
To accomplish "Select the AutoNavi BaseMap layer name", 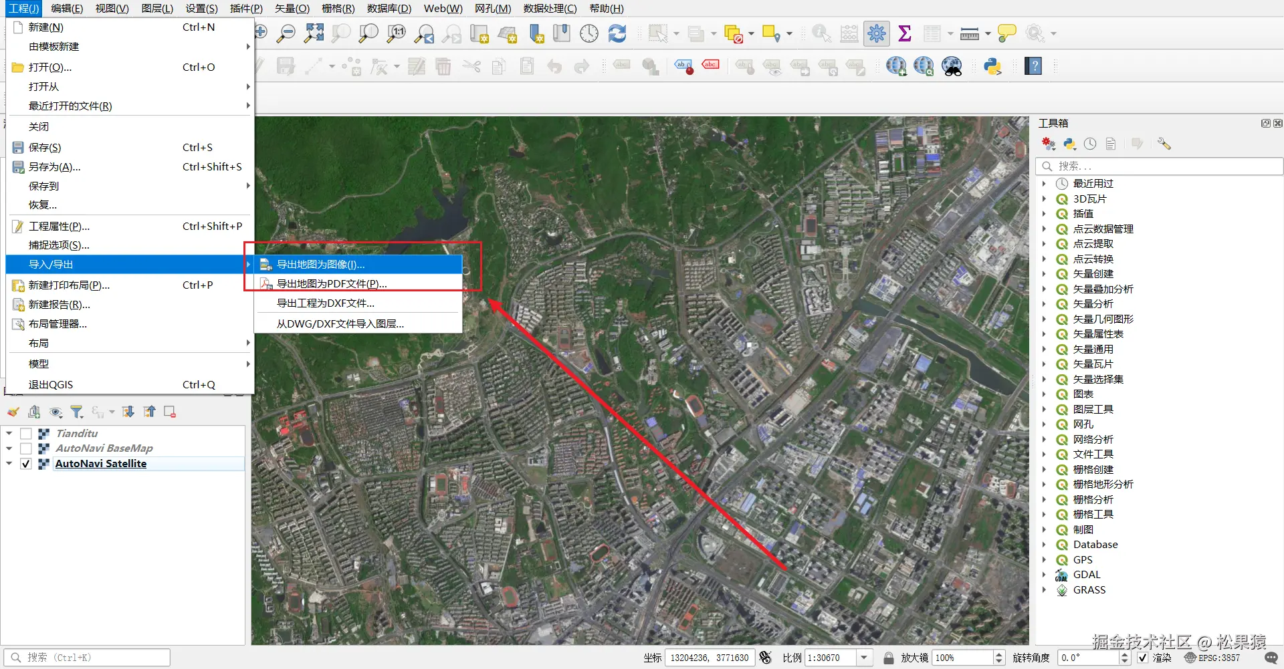I will 104,448.
